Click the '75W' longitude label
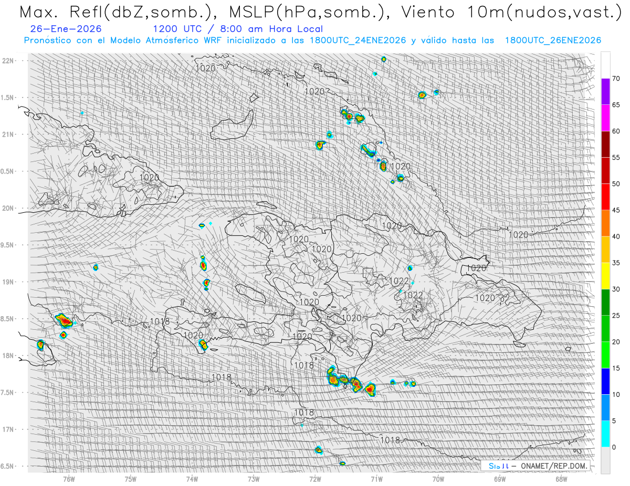630x486 pixels. pyautogui.click(x=130, y=479)
